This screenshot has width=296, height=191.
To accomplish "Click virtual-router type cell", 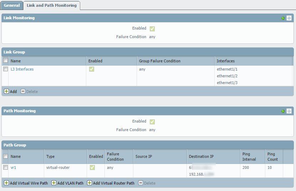I will [58, 167].
